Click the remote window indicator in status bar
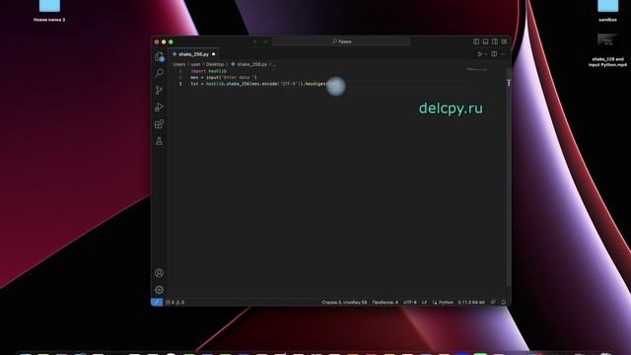The image size is (631, 355). [157, 302]
